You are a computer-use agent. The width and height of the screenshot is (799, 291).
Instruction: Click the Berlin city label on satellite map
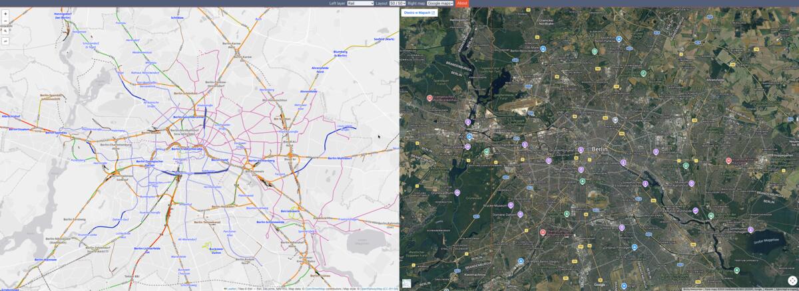600,149
